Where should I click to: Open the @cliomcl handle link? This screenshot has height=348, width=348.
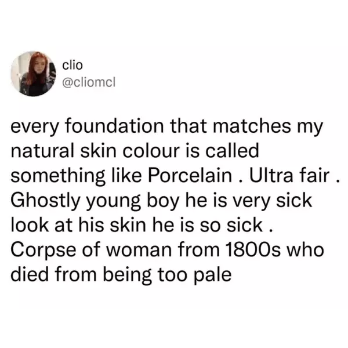[x=89, y=82]
